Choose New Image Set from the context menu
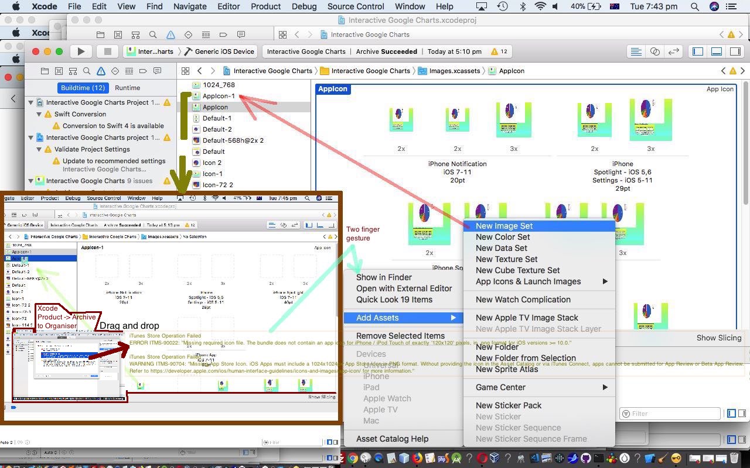Screen dimensions: 750x468 [504, 226]
